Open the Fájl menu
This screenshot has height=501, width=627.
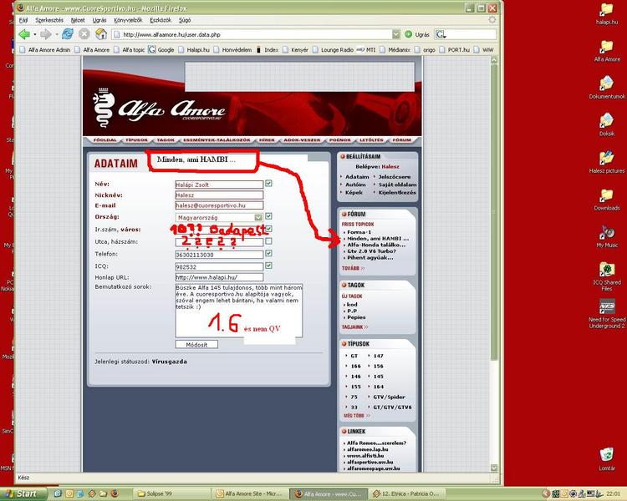click(23, 20)
